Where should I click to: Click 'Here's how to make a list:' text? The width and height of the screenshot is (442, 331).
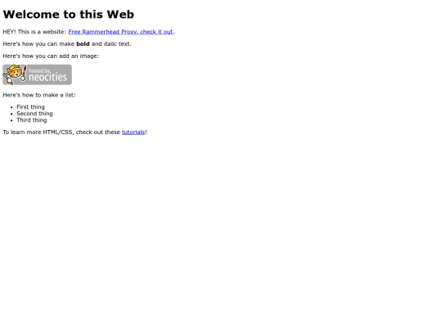click(x=39, y=95)
